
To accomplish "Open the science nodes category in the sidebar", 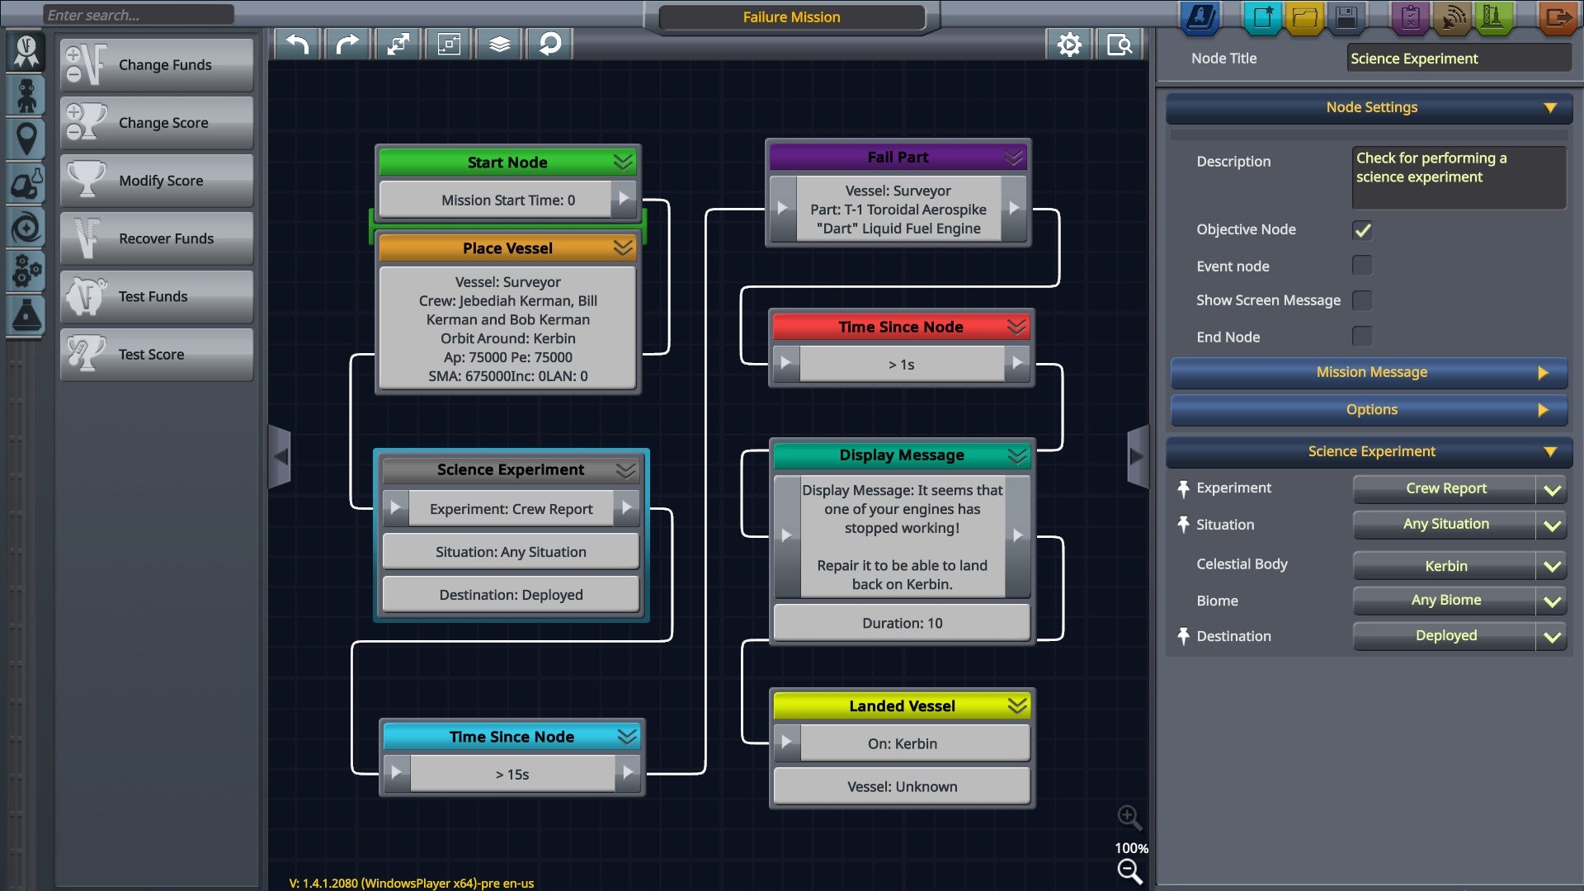I will coord(26,318).
